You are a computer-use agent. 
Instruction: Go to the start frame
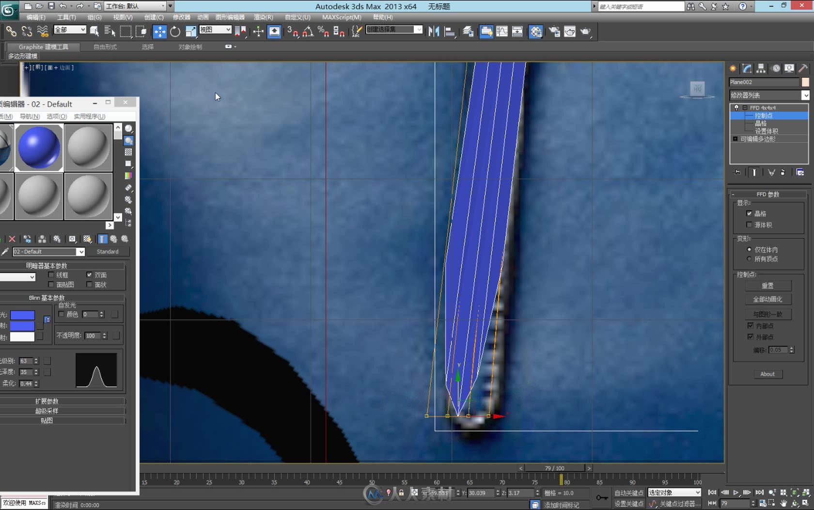coord(712,493)
